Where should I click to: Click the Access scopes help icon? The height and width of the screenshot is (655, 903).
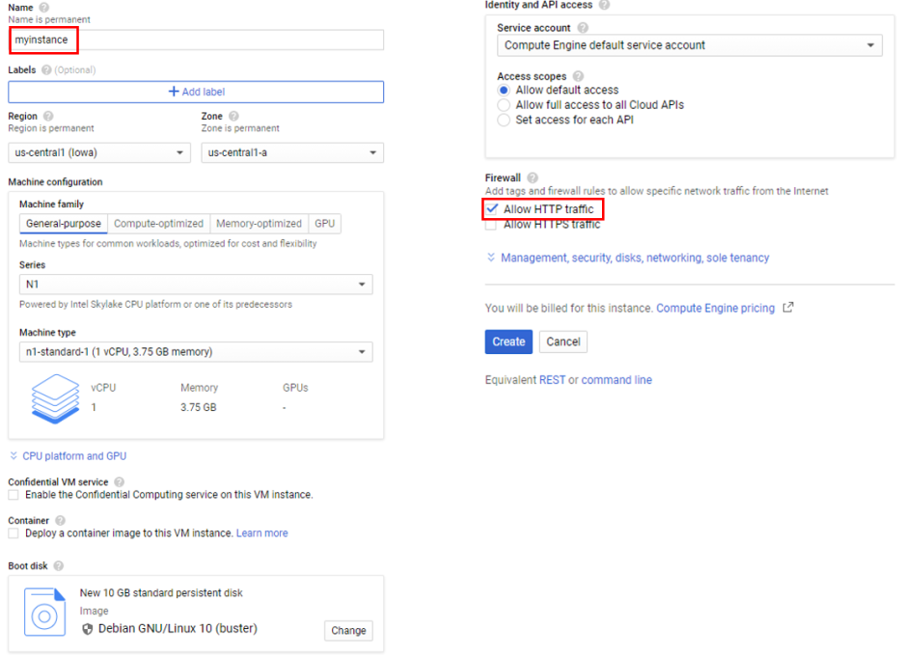pyautogui.click(x=579, y=76)
